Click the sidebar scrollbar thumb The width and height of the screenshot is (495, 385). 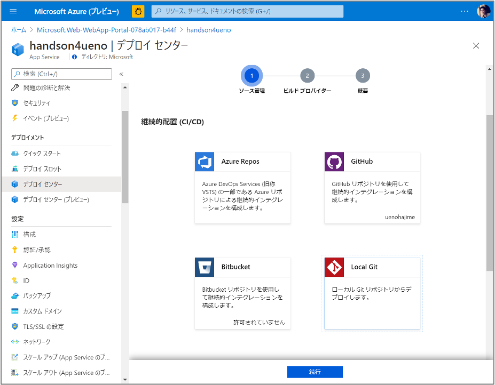(x=125, y=157)
